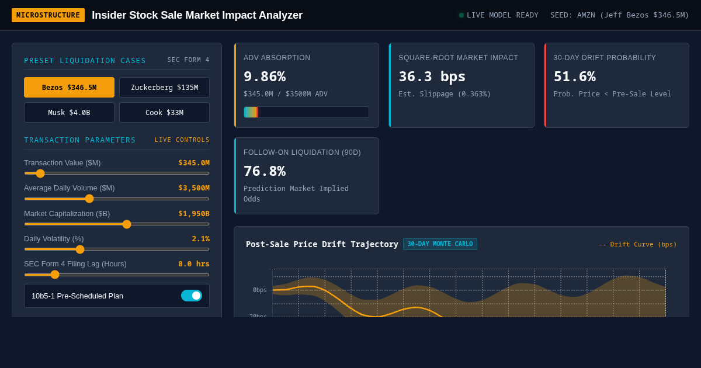701x368 pixels.
Task: Click the PRESET LIQUIDATION CASES heading
Action: click(x=85, y=61)
